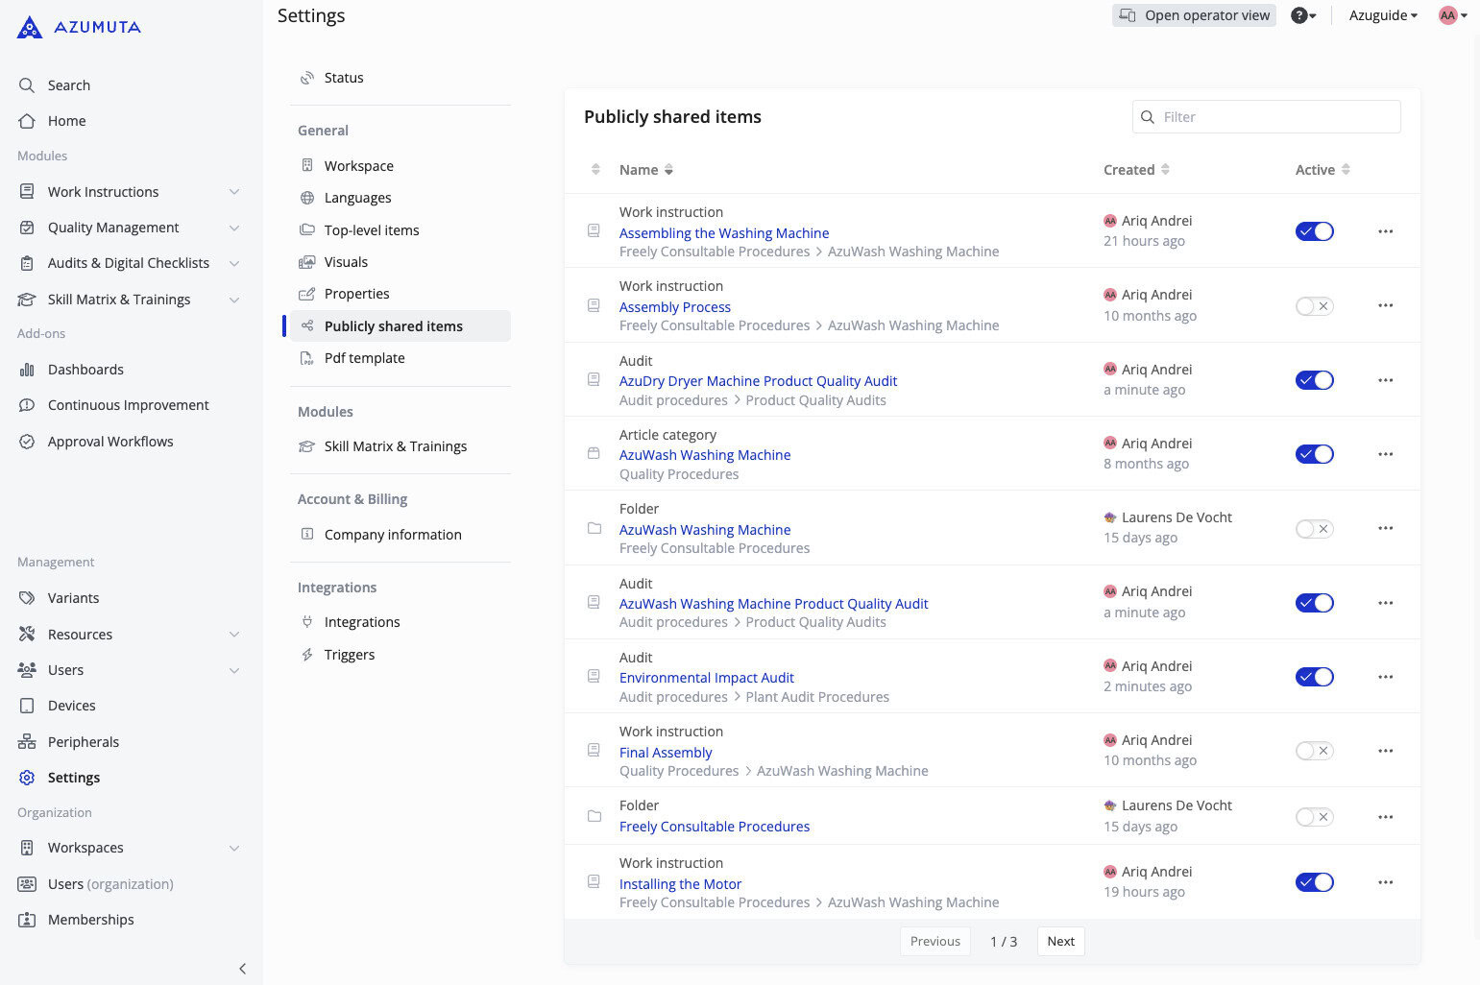Click the Peripherals icon in sidebar
Viewport: 1480px width, 985px height.
(x=27, y=742)
